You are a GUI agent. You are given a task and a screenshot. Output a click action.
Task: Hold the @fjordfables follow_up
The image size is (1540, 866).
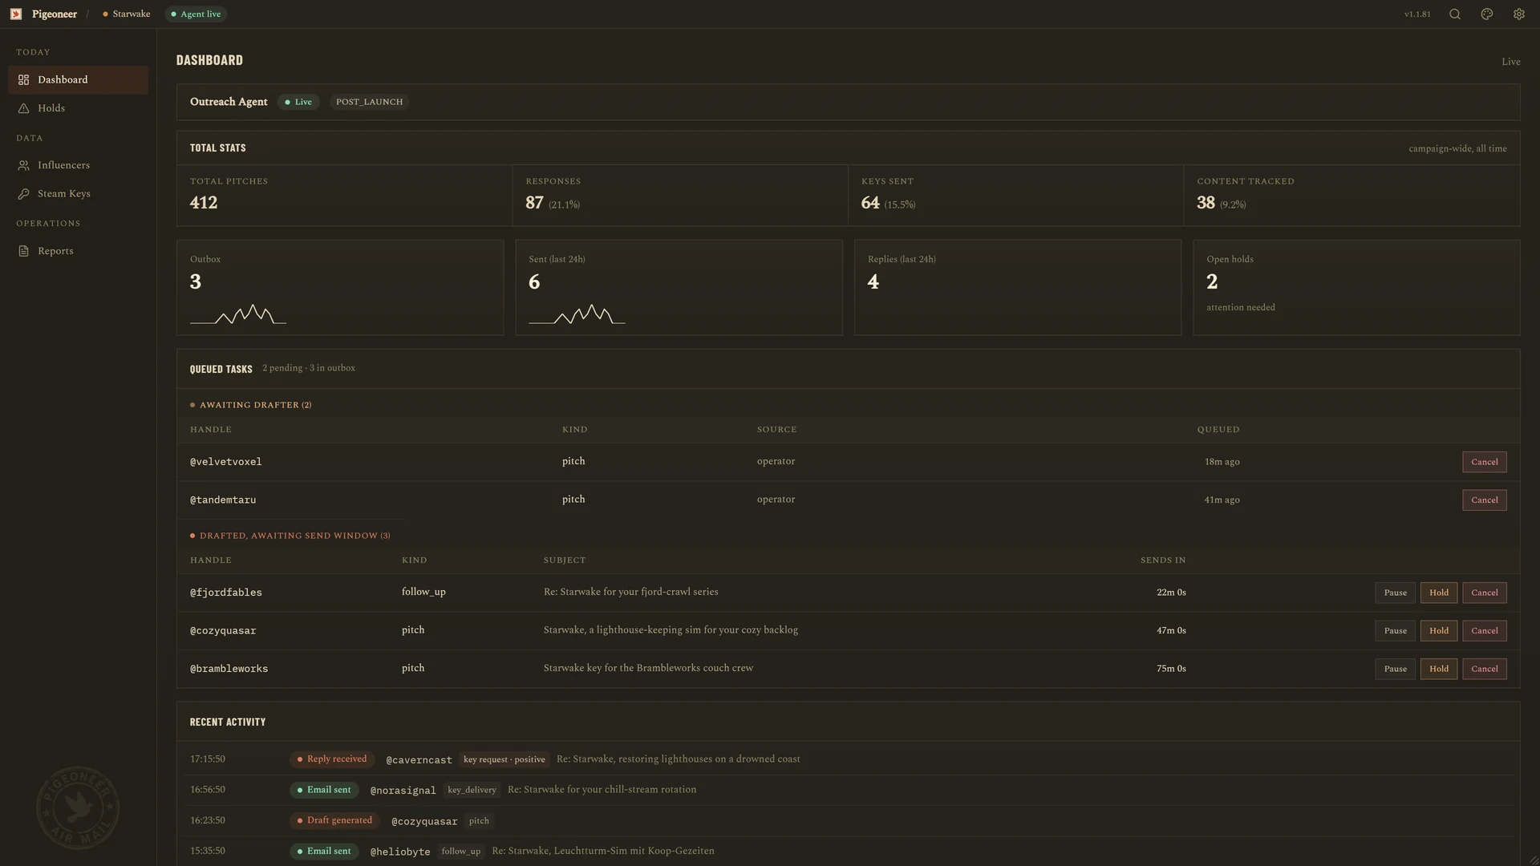[x=1438, y=593]
